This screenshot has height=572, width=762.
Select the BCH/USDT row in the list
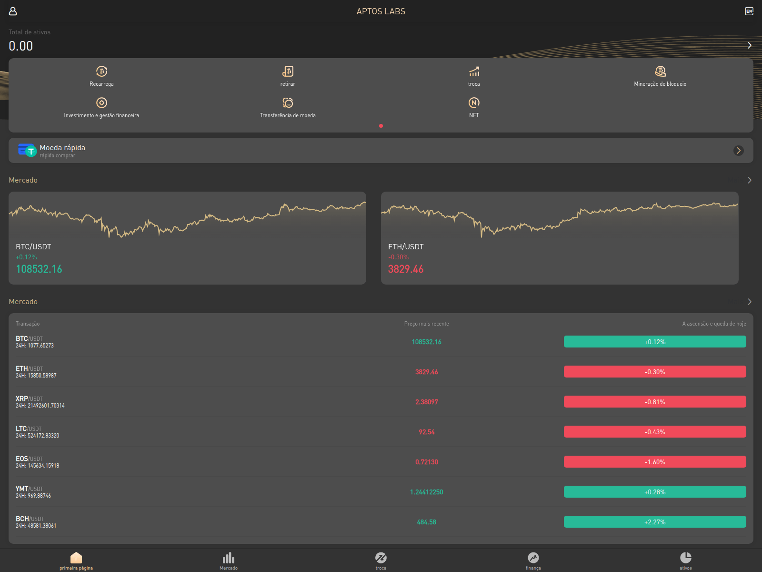[381, 522]
